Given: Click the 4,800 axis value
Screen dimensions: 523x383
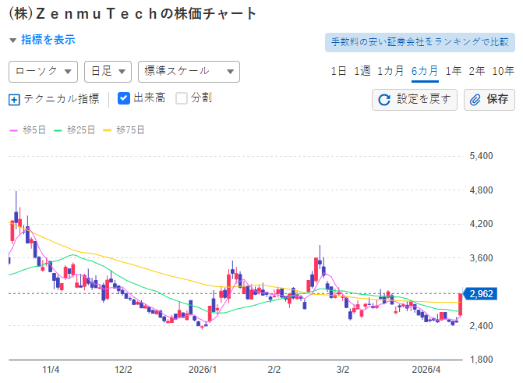Looking at the screenshot, I should point(481,190).
